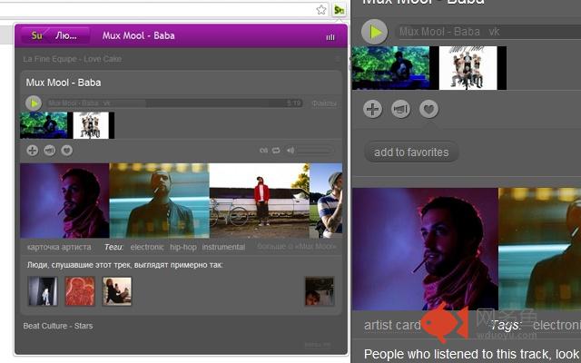Click the 'Mux Mool - Baba' track title
581x363 pixels.
[x=64, y=83]
